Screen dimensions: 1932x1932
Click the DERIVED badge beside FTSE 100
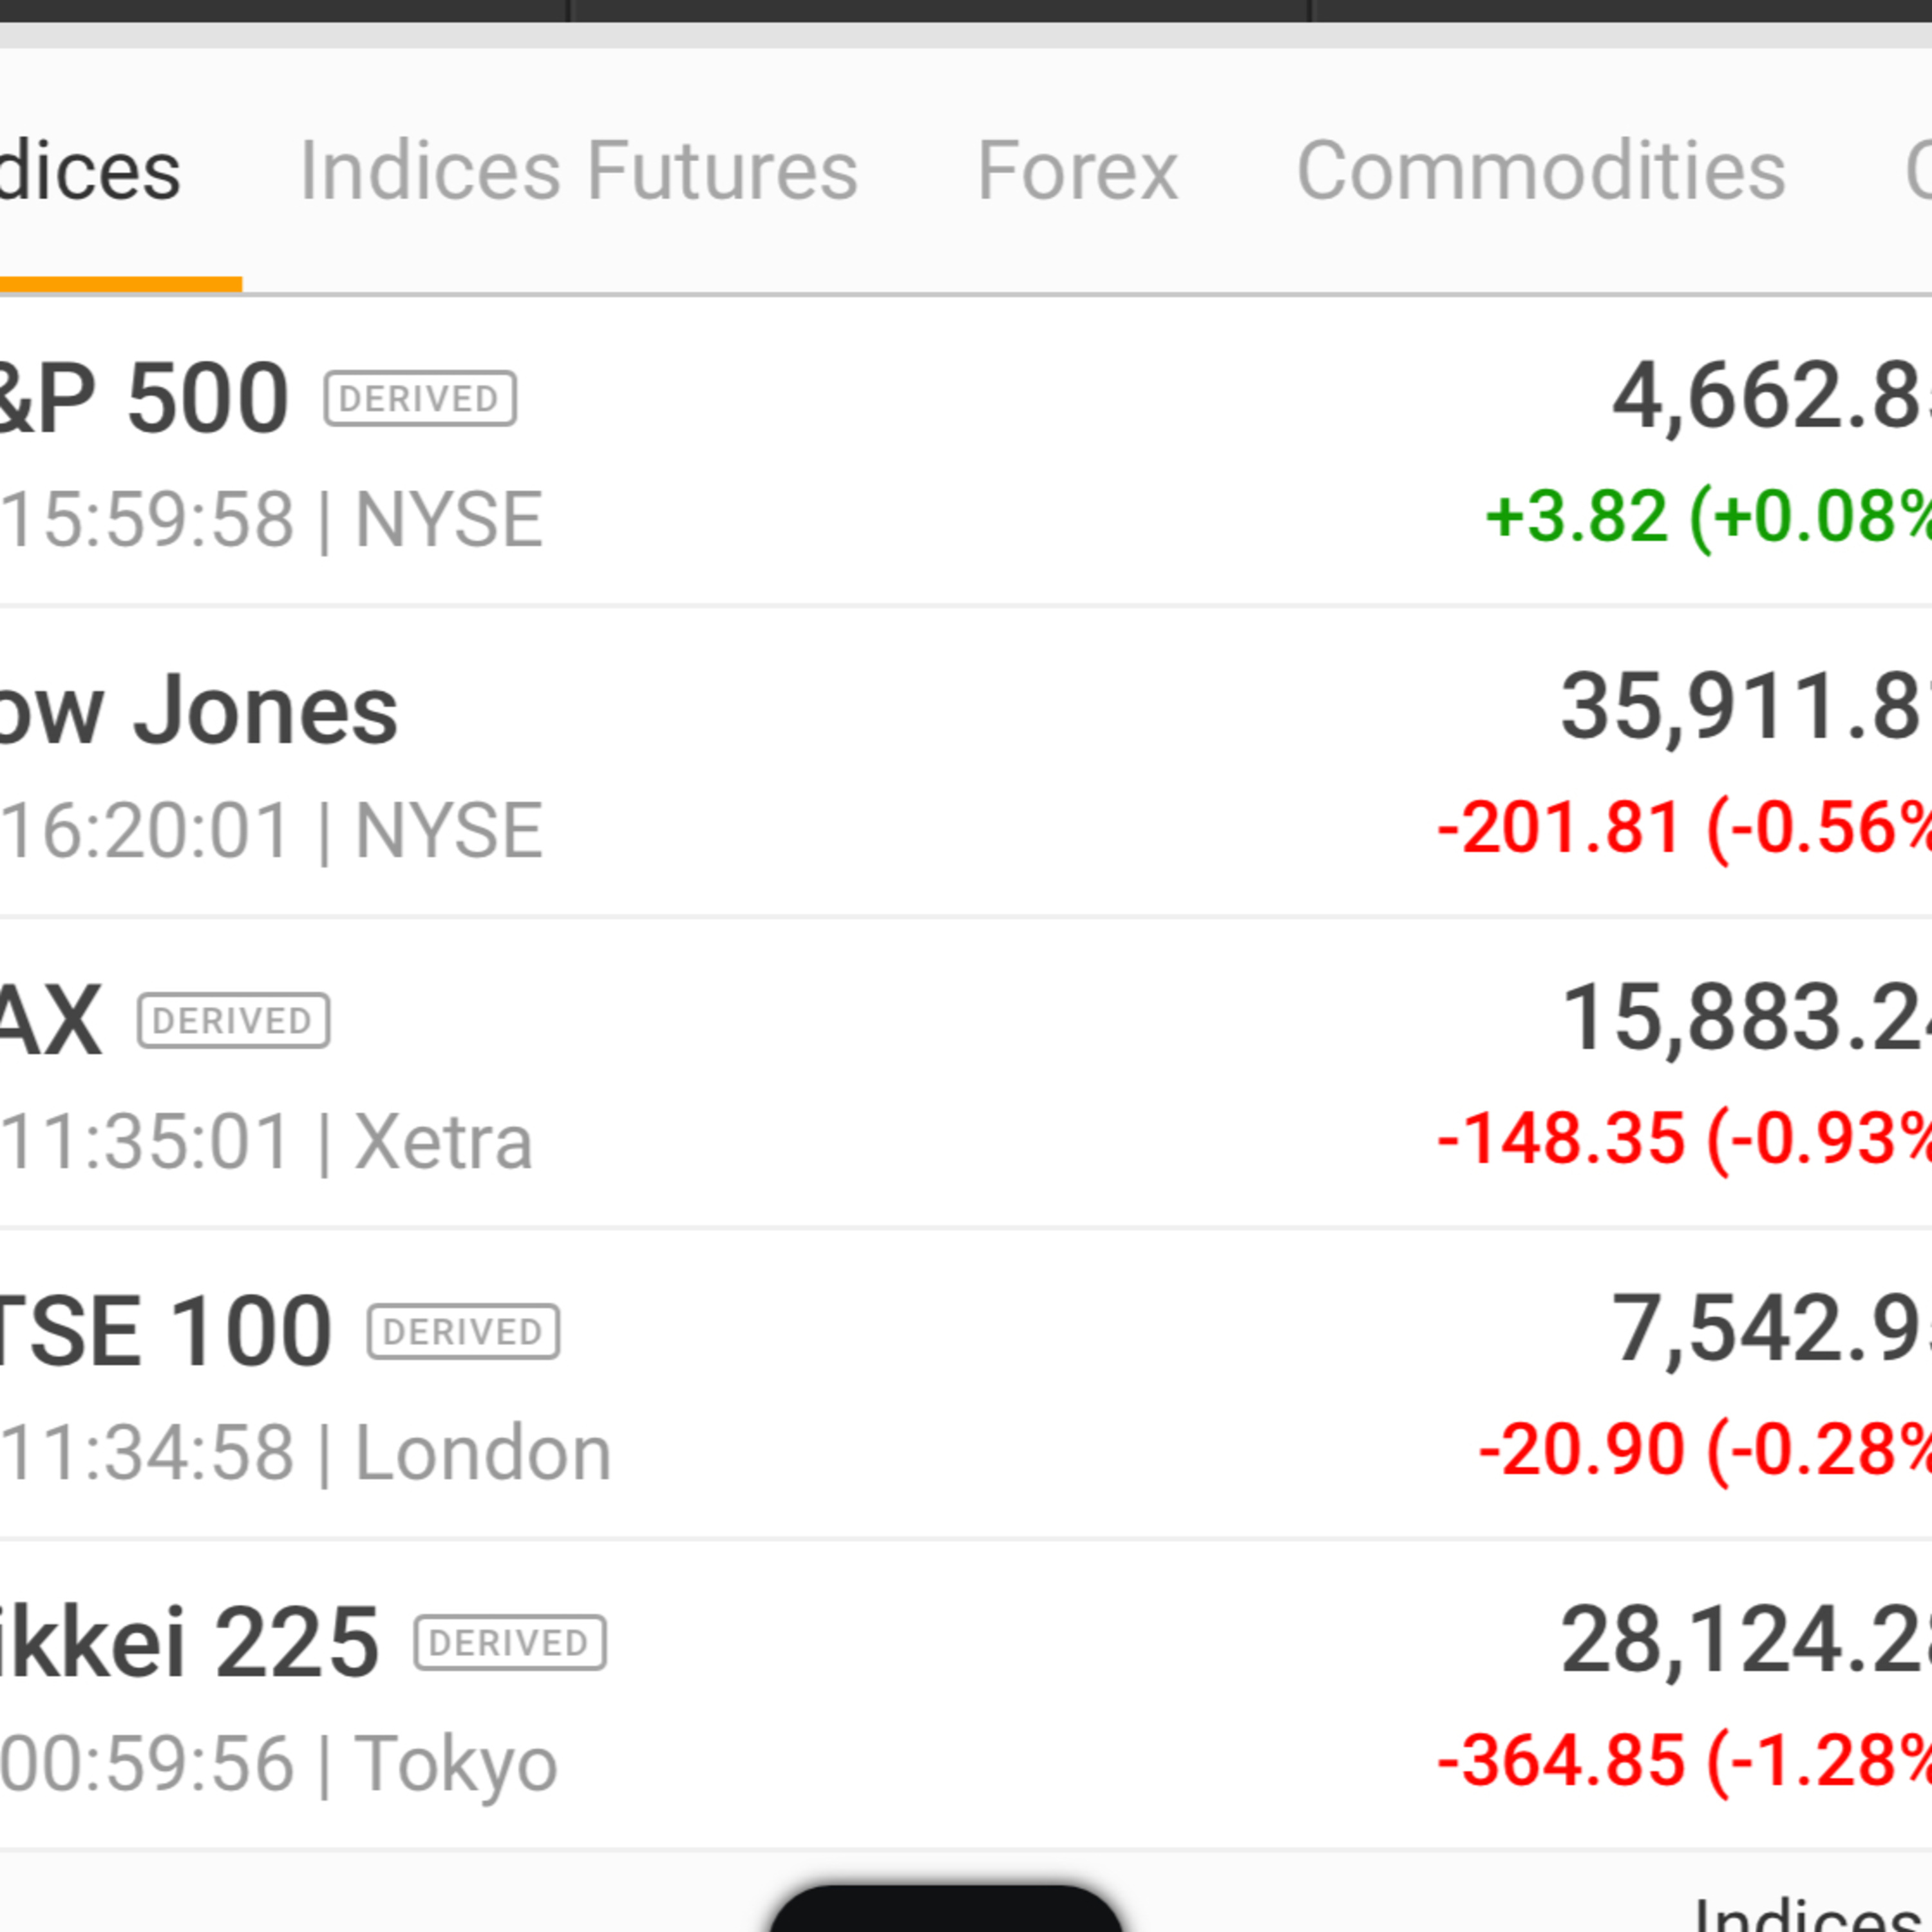pyautogui.click(x=463, y=1332)
